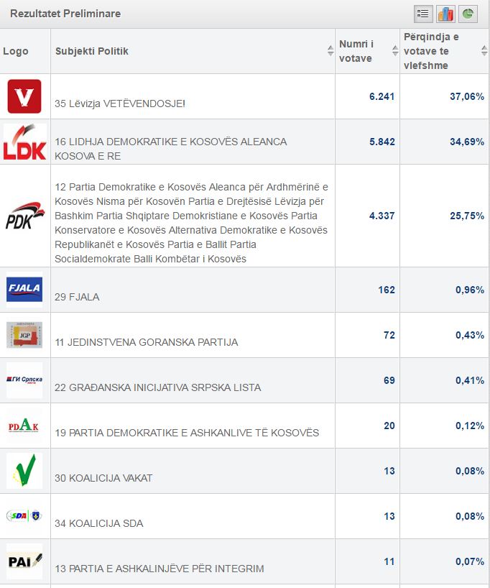This screenshot has height=588, width=490.
Task: Click the LDK party logo
Action: pyautogui.click(x=25, y=142)
